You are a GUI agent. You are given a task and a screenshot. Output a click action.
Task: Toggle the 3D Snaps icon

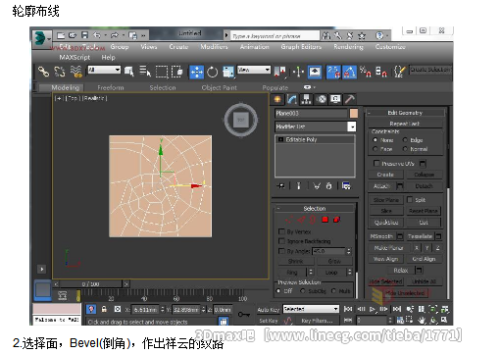click(x=333, y=72)
